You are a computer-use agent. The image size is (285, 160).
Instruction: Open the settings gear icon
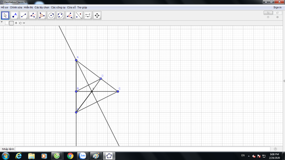[277, 17]
